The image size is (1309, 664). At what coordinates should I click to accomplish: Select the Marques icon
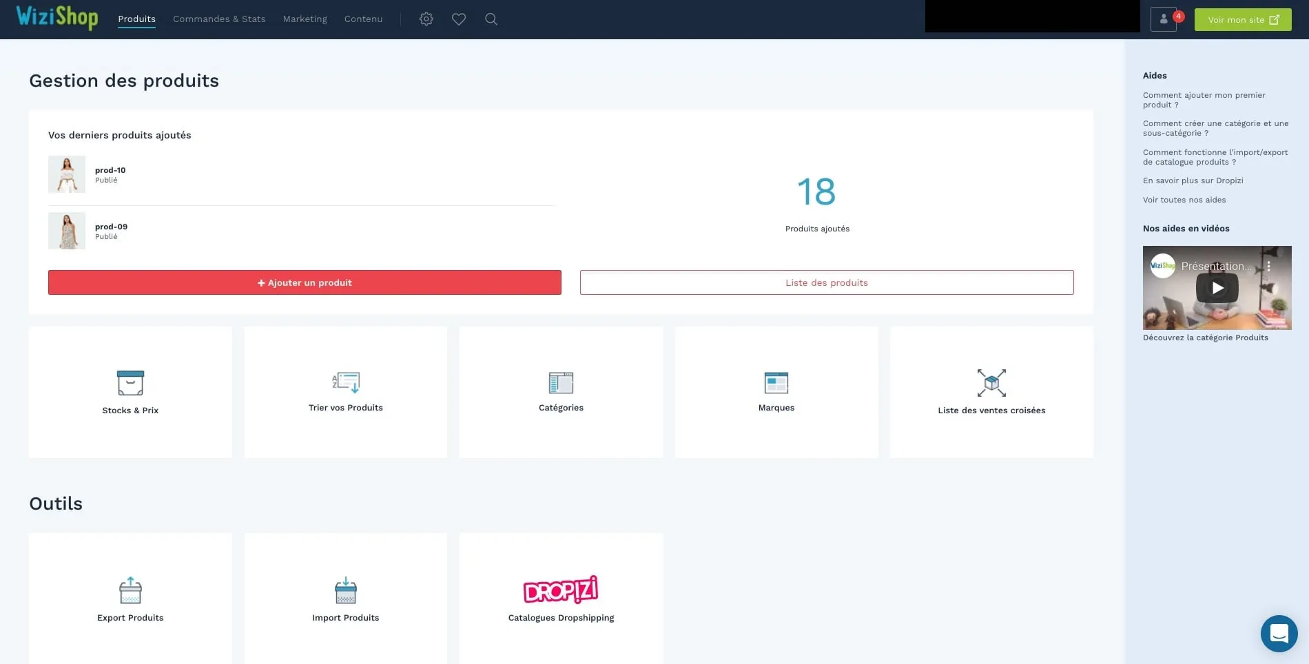tap(776, 382)
